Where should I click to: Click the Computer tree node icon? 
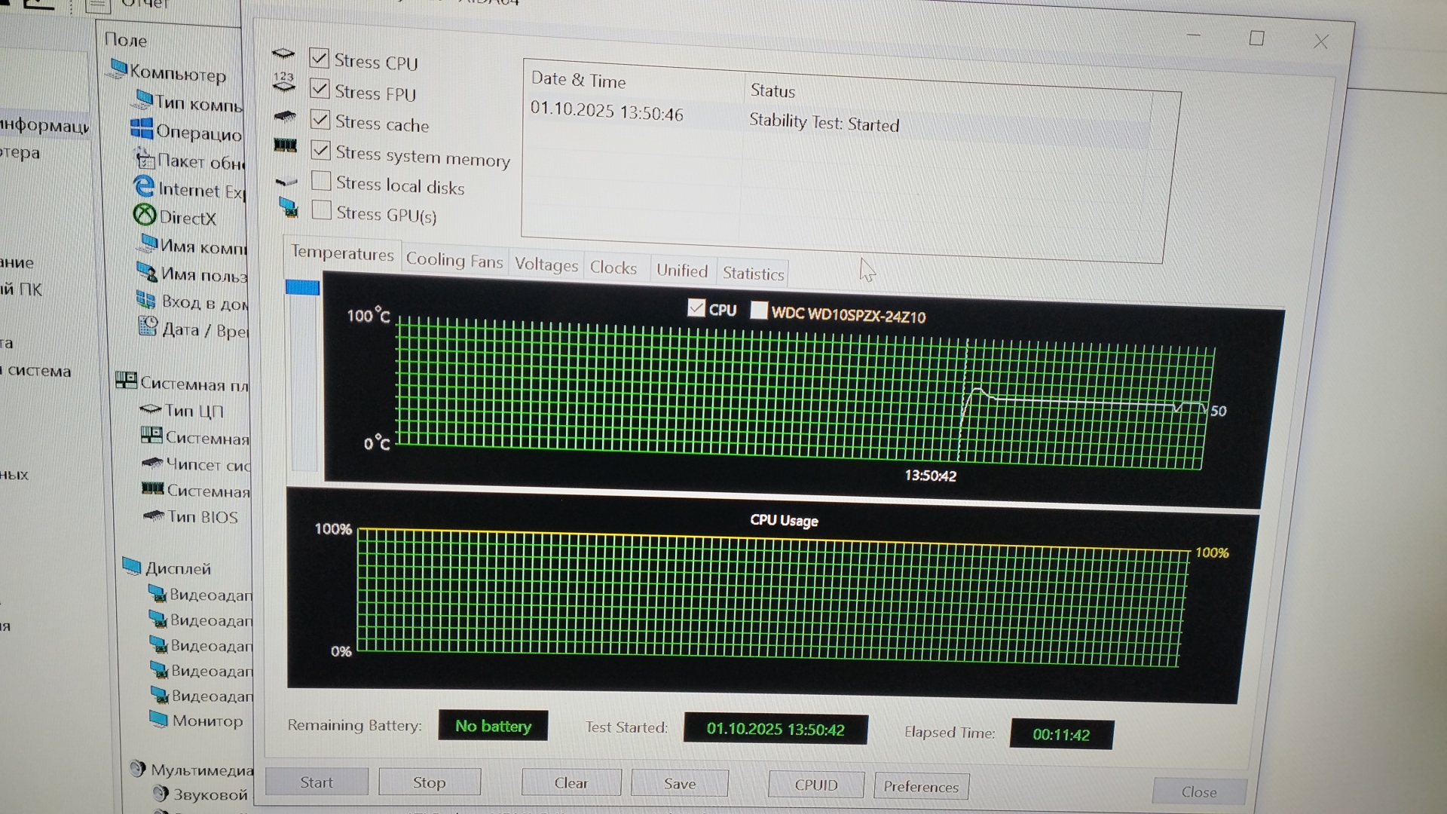118,69
